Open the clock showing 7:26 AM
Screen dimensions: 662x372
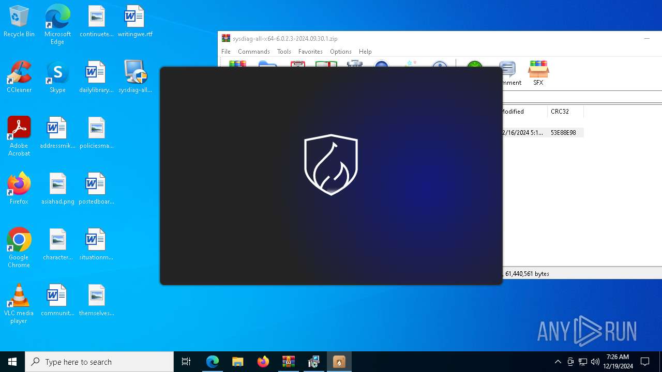point(618,362)
